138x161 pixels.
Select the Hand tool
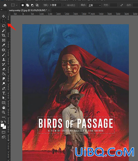point(3,107)
